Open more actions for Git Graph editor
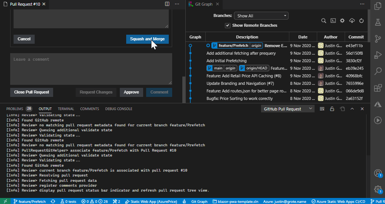385x204 pixels. pos(362,4)
